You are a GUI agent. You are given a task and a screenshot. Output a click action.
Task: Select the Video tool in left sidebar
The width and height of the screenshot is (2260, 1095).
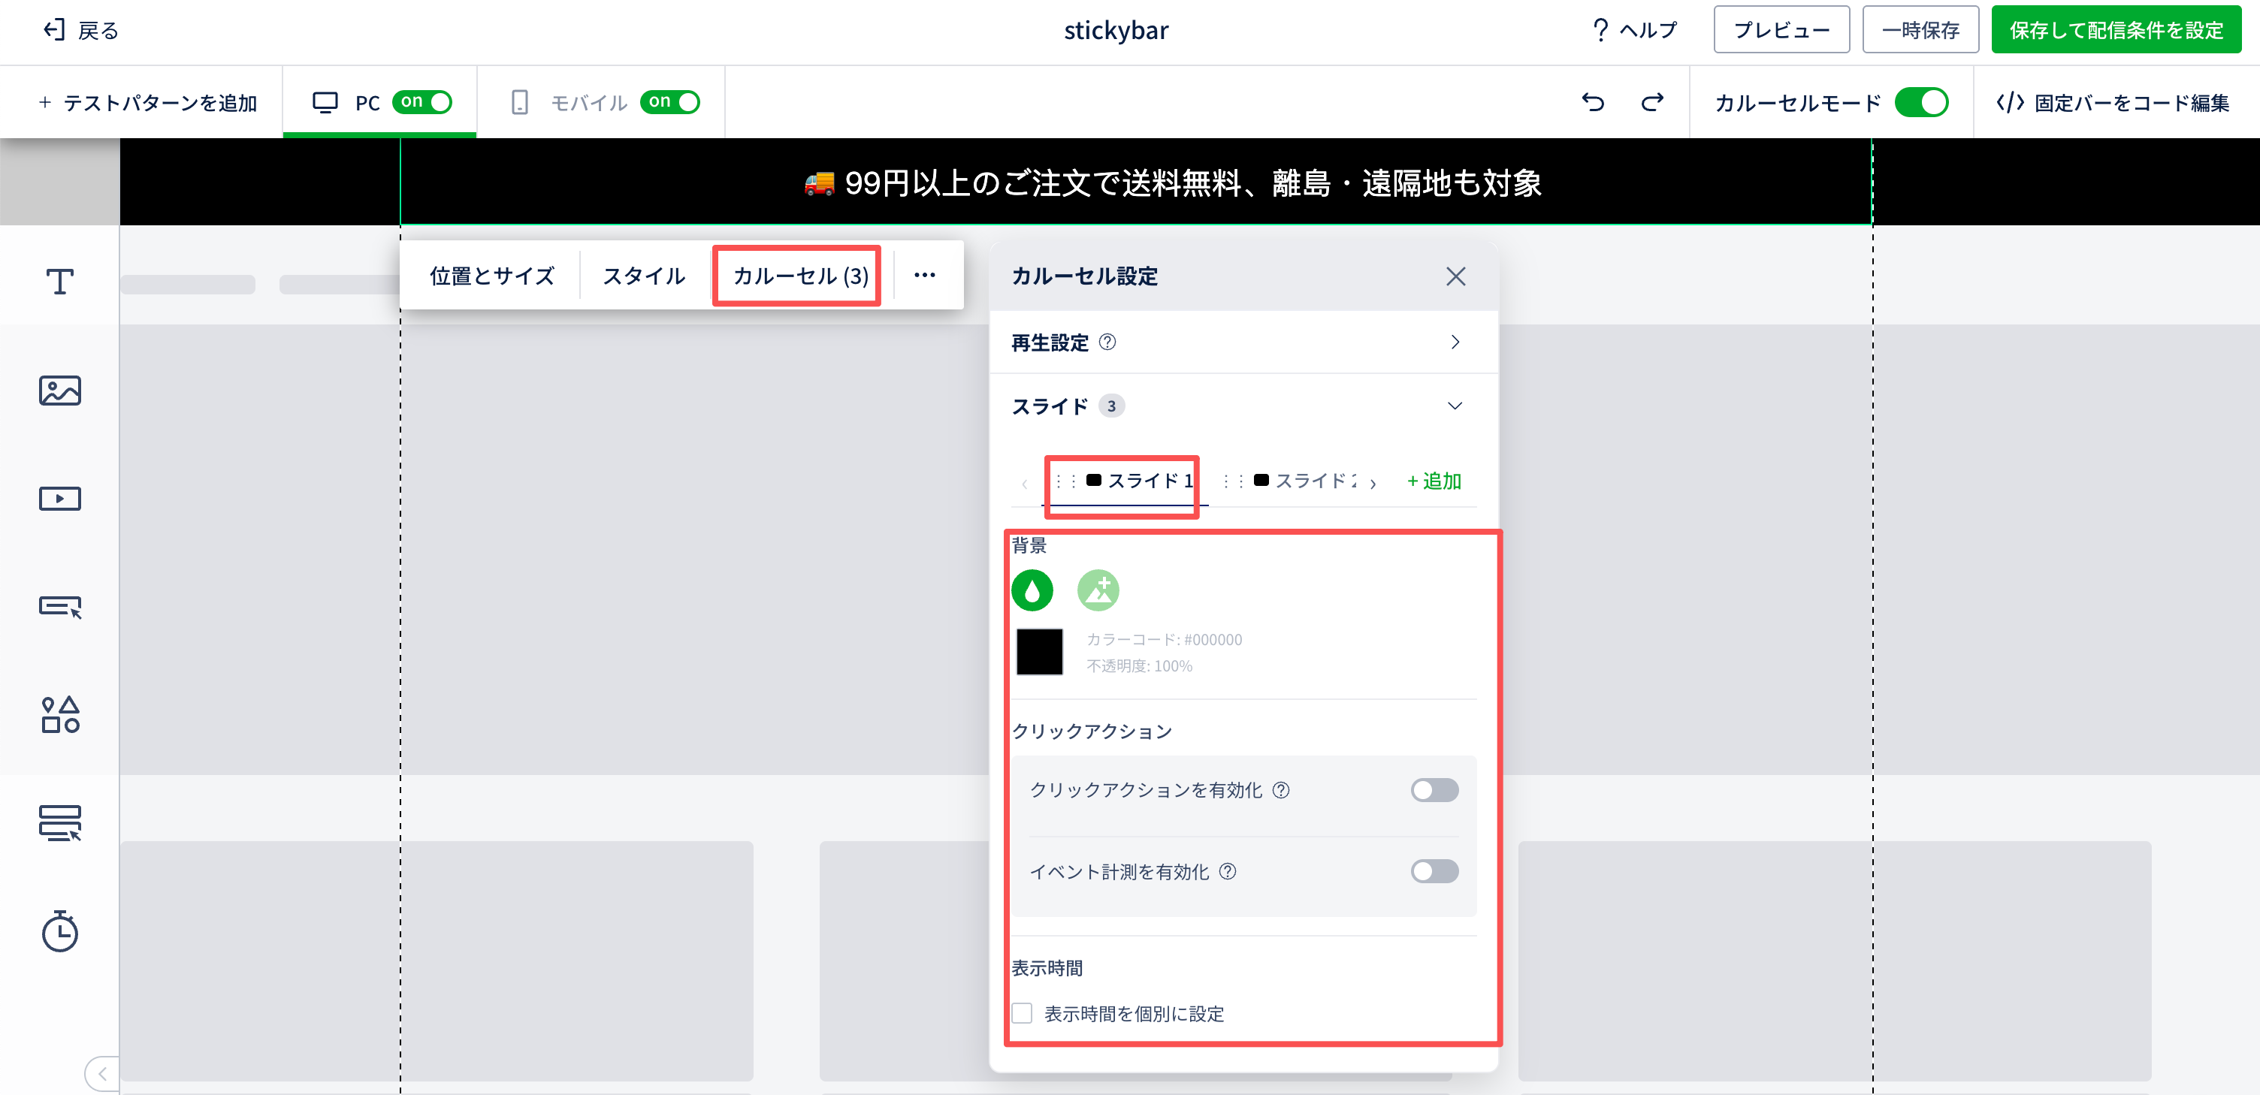click(x=59, y=499)
